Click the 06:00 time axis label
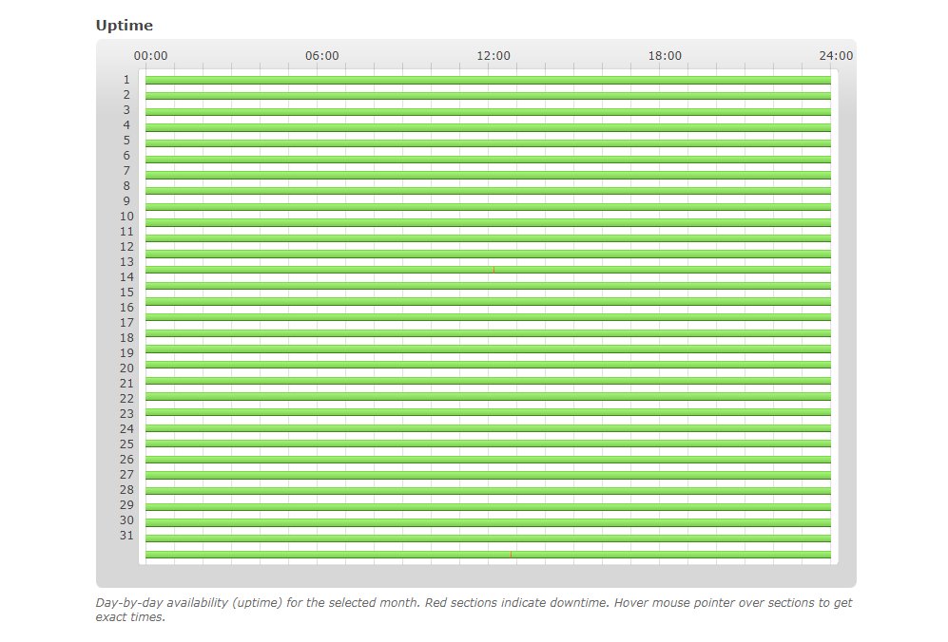The width and height of the screenshot is (948, 642). (x=322, y=56)
